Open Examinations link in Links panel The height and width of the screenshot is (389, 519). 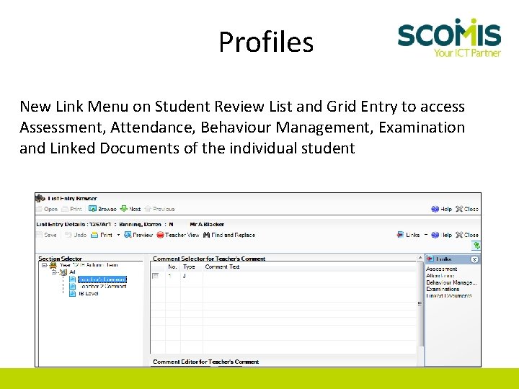pos(443,289)
